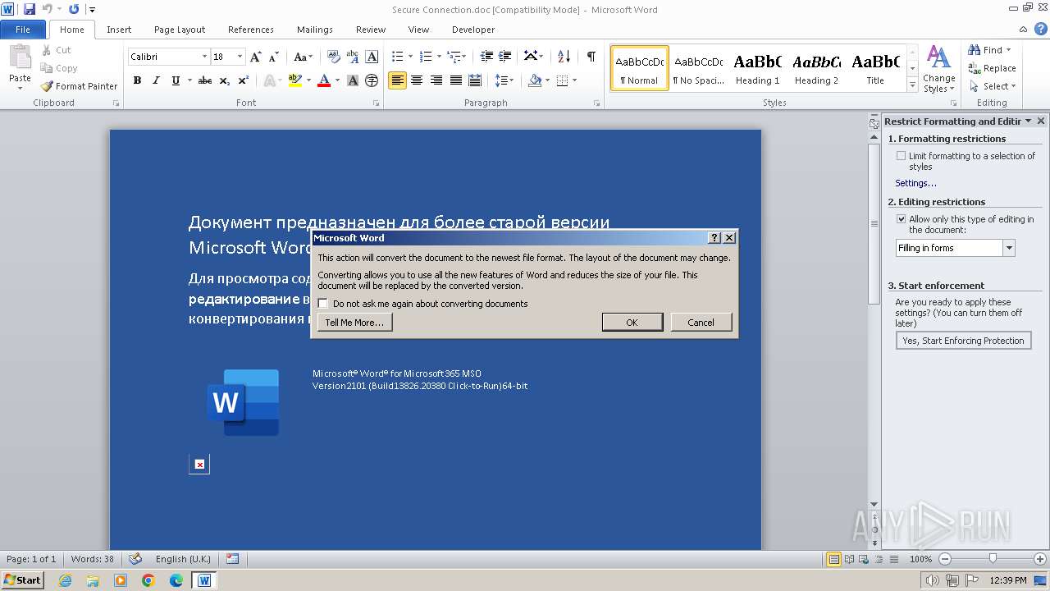Click the Grow Font icon
1050x591 pixels.
(x=256, y=57)
